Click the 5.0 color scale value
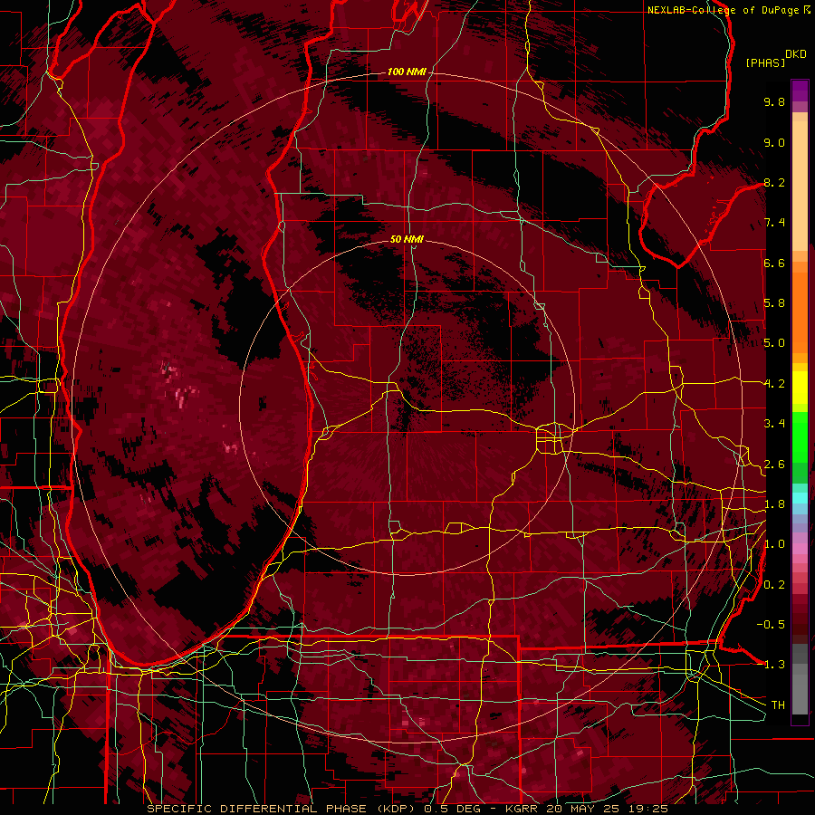815x815 pixels. (774, 343)
